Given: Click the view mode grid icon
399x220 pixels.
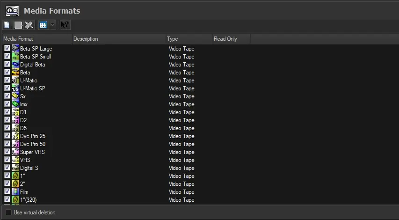Looking at the screenshot, I should (x=44, y=25).
